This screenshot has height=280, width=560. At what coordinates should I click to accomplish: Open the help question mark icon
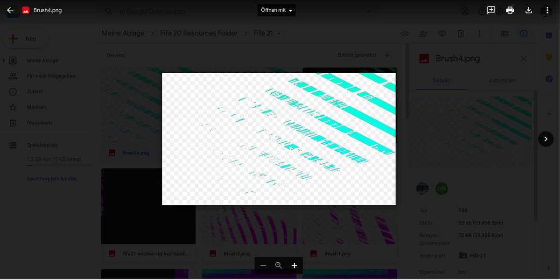click(x=481, y=11)
